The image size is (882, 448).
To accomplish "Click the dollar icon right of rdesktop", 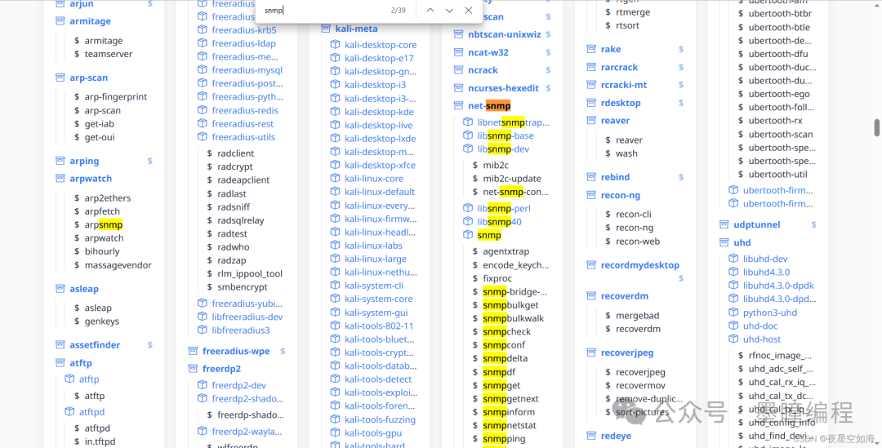I will [680, 103].
